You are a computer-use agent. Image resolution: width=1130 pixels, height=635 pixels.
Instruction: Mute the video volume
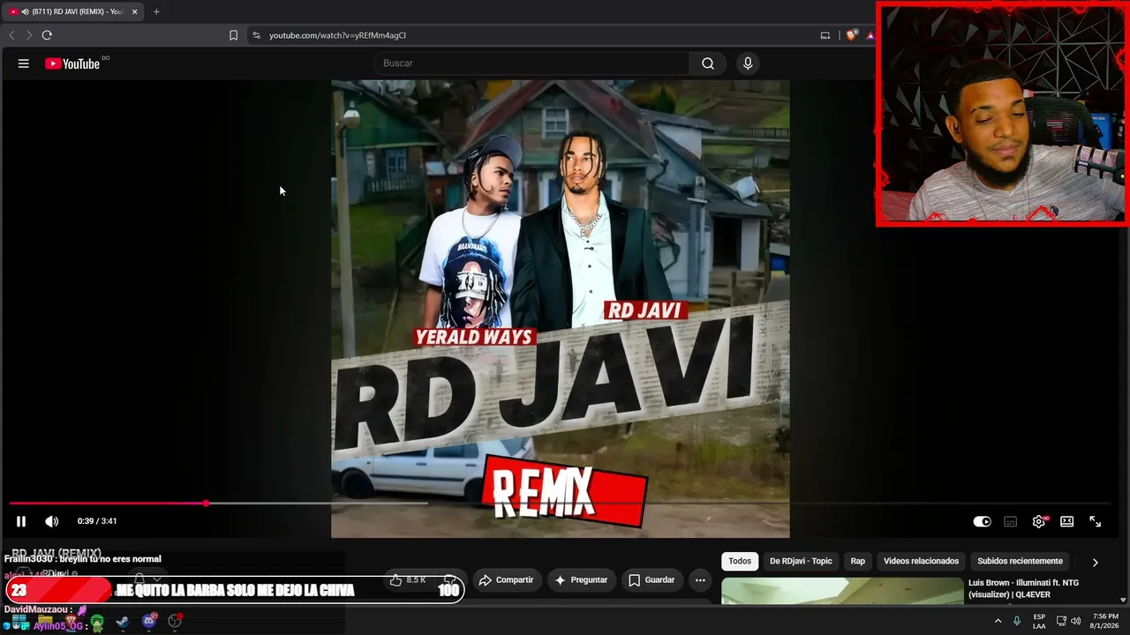[x=52, y=521]
